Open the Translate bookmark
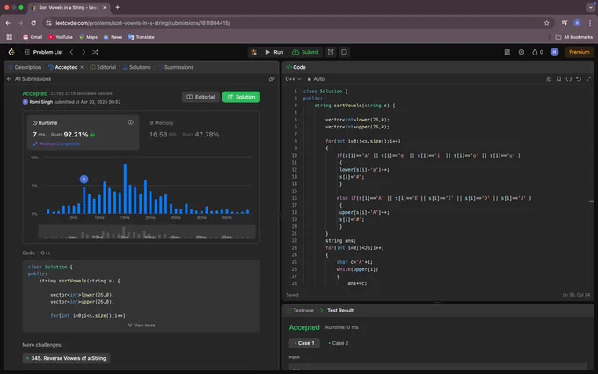Viewport: 598px width, 374px height. coord(141,37)
